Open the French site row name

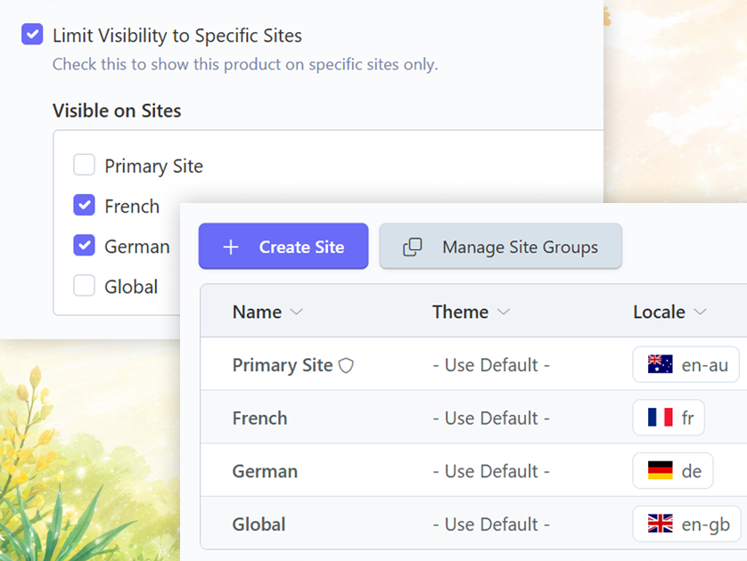pyautogui.click(x=259, y=418)
